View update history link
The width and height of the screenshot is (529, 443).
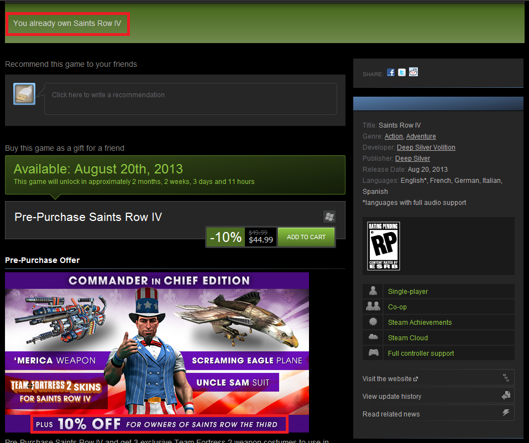coord(392,397)
